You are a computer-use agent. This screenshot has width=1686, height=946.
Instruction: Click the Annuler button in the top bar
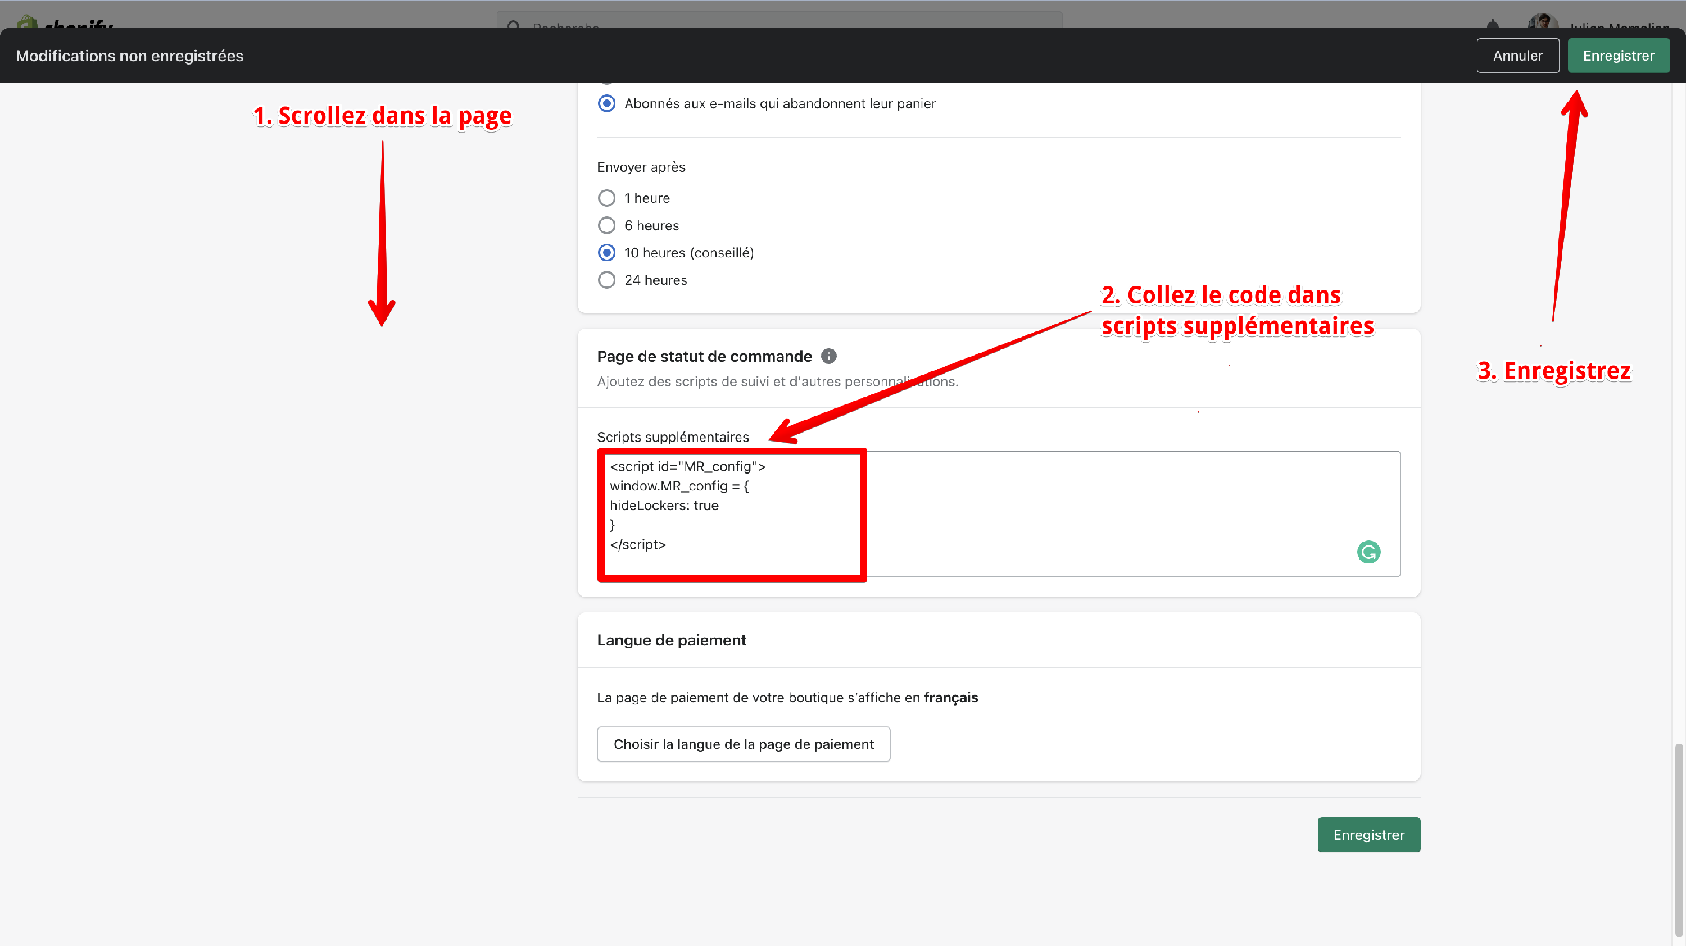(1517, 56)
